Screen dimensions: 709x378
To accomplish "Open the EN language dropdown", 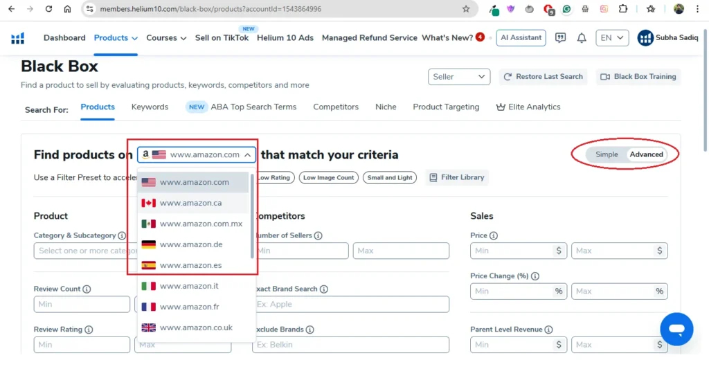I will click(x=612, y=38).
